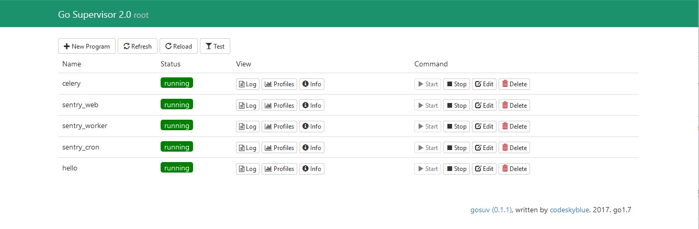
Task: Refresh the program list
Action: pyautogui.click(x=138, y=46)
